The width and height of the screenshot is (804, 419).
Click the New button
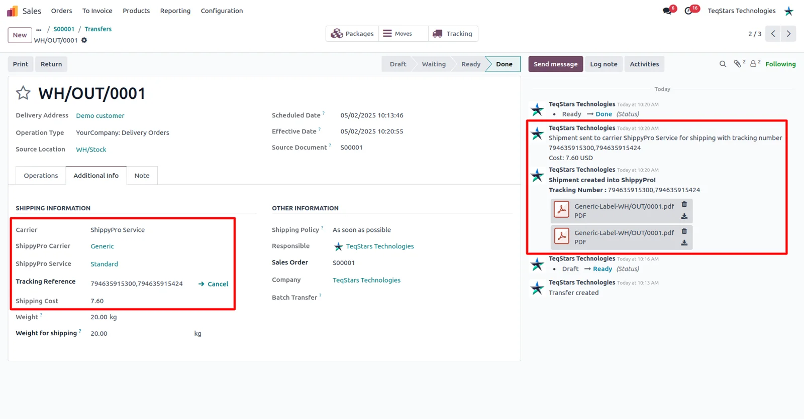(20, 35)
